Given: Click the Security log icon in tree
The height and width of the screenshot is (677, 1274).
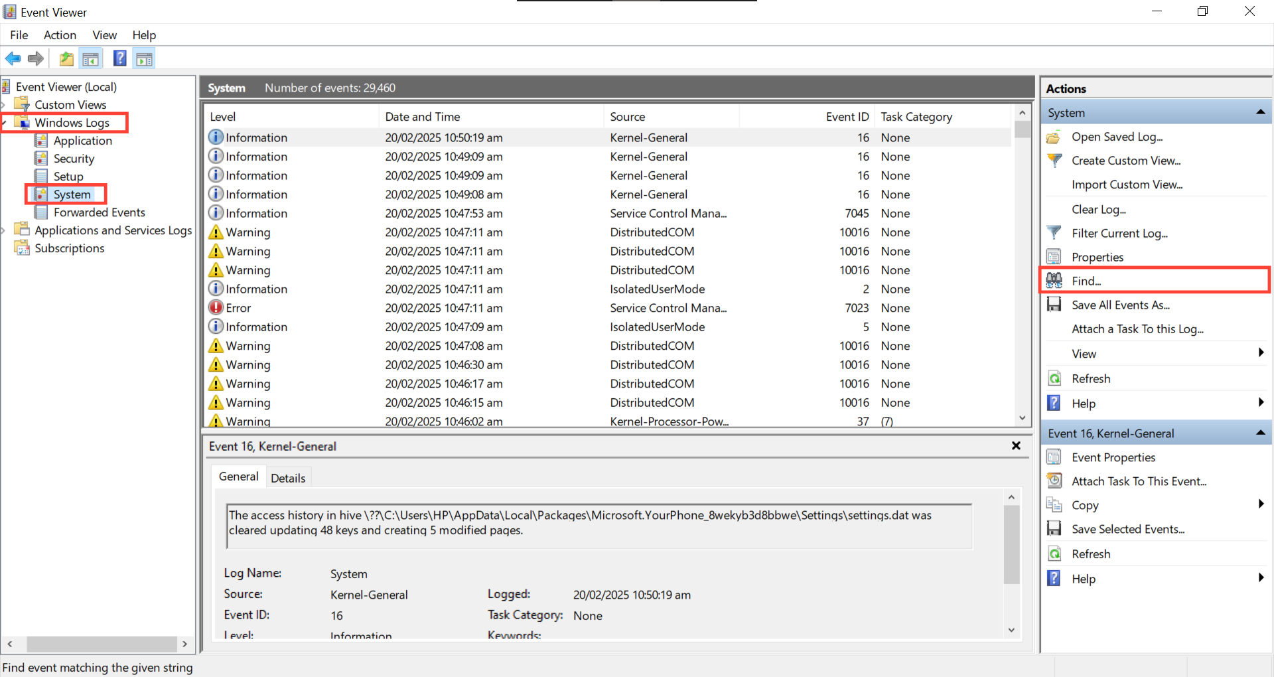Looking at the screenshot, I should pos(41,159).
